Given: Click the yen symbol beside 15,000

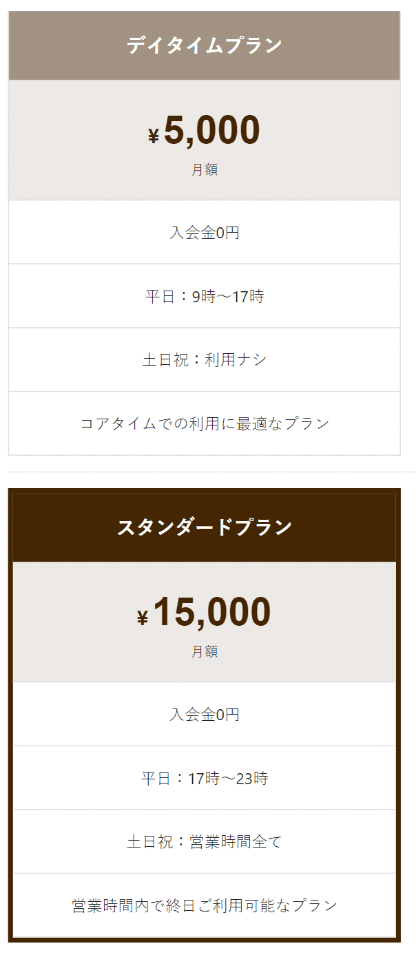Looking at the screenshot, I should click(143, 618).
